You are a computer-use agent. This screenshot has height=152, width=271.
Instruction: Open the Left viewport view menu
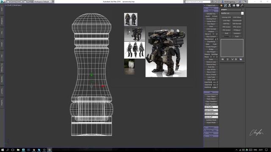[x=10, y=5]
